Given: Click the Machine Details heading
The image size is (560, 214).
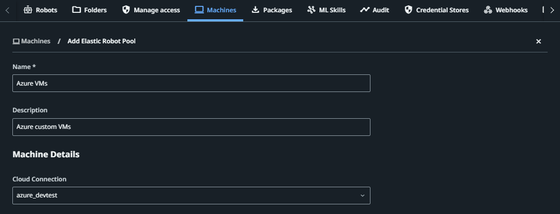Looking at the screenshot, I should coord(46,154).
